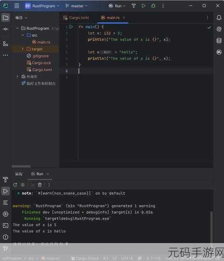Open the Build tool window hammer on sidebar
The height and width of the screenshot is (261, 224).
click(5, 179)
